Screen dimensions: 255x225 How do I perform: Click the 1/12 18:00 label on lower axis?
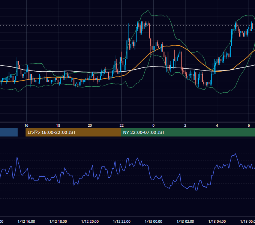click(58, 221)
